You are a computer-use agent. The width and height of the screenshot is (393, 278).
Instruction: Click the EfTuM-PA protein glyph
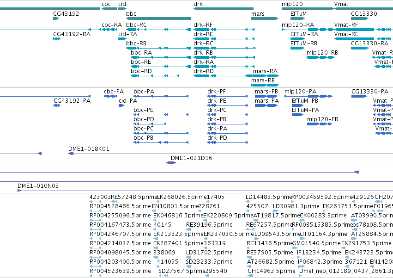pyautogui.click(x=297, y=115)
